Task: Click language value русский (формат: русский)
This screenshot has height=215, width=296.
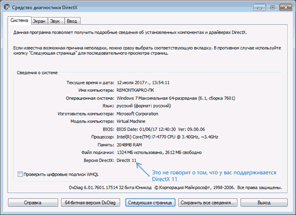Action: coord(144,106)
